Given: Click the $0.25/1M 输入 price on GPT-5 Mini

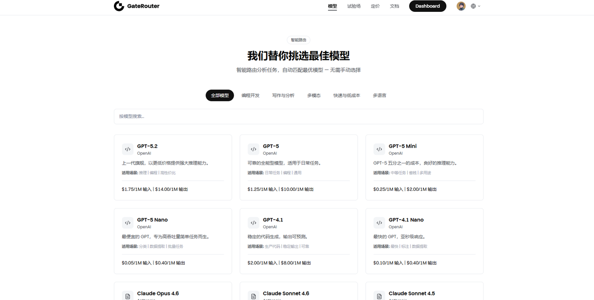Looking at the screenshot, I should click(x=388, y=189).
